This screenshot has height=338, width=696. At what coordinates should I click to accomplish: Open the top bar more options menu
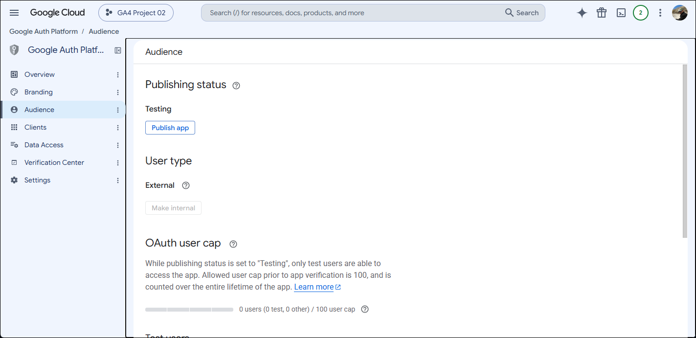[660, 13]
